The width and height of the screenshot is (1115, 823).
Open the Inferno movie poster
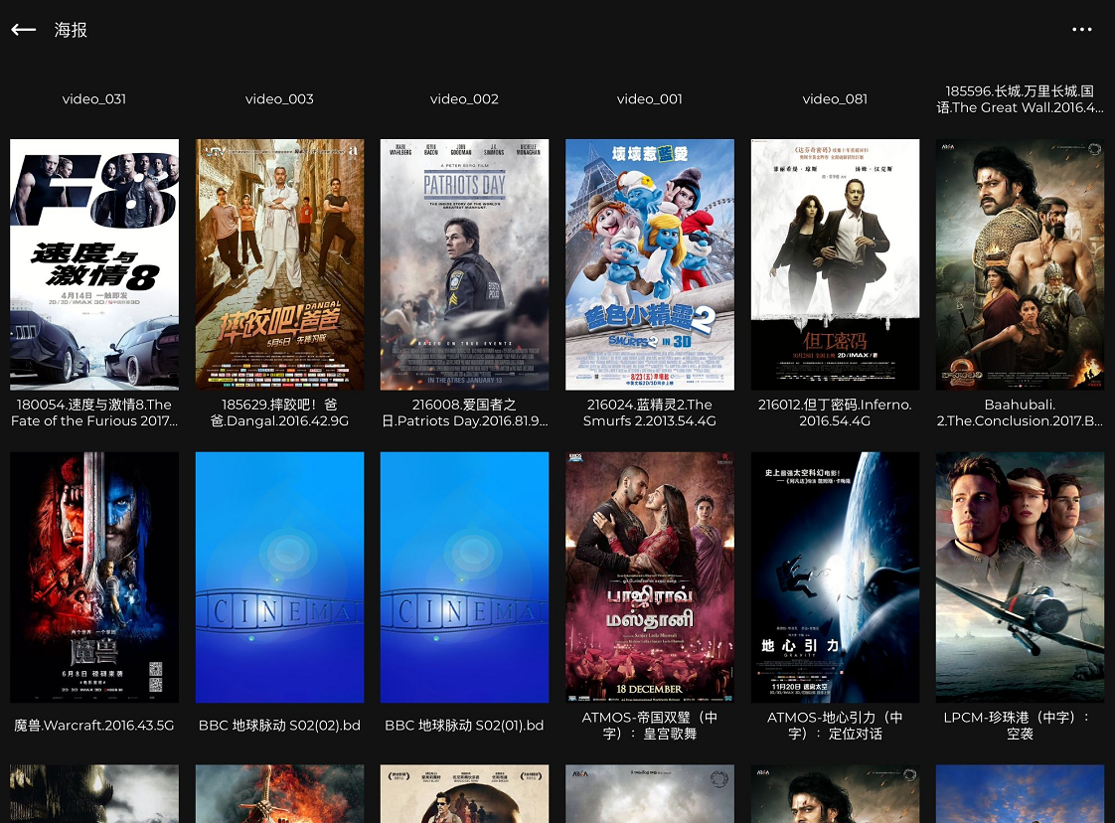click(x=835, y=264)
